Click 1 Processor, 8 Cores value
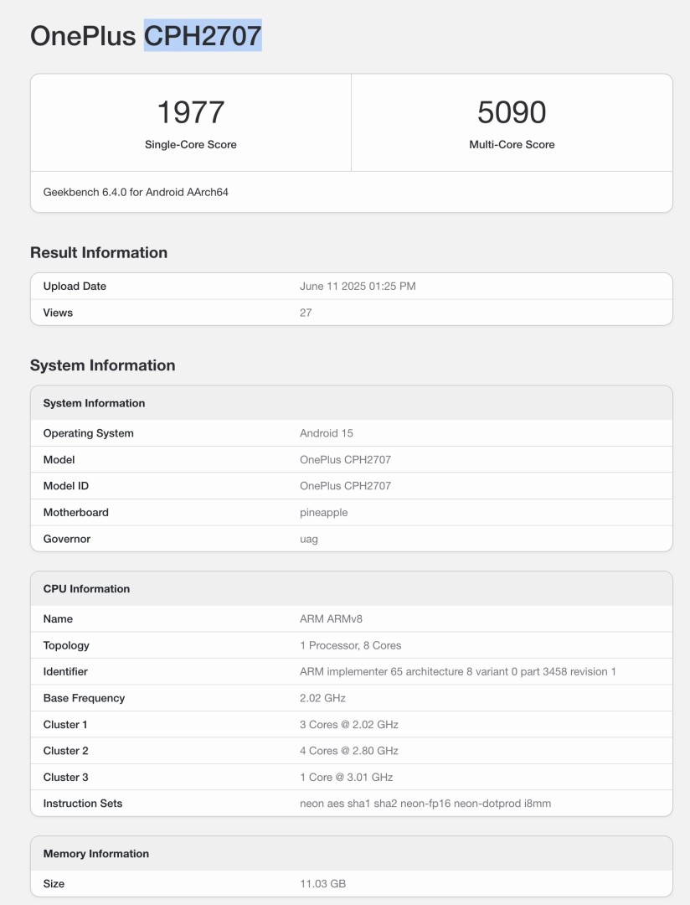Screen dimensions: 690x905 350,645
